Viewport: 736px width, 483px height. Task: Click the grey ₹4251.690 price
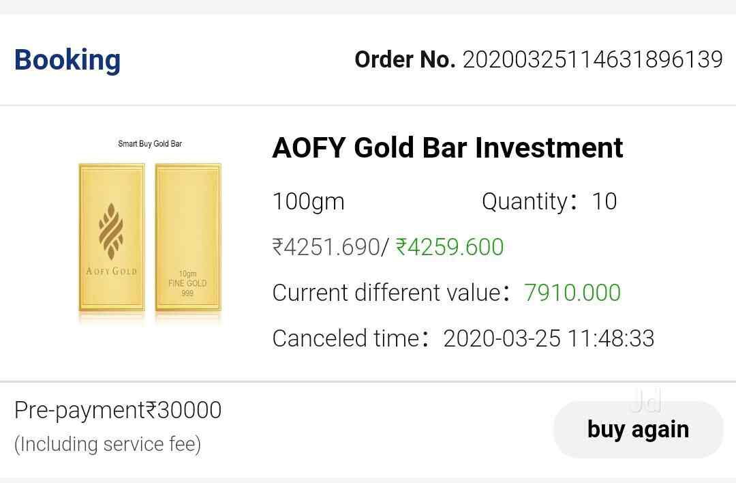point(325,247)
